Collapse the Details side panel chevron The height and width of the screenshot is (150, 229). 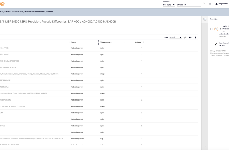coord(205,147)
